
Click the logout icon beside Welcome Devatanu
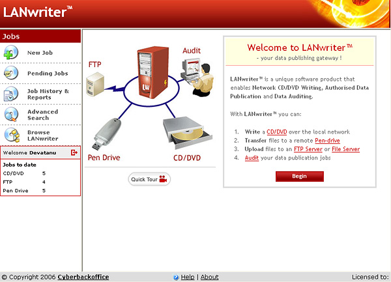[74, 152]
